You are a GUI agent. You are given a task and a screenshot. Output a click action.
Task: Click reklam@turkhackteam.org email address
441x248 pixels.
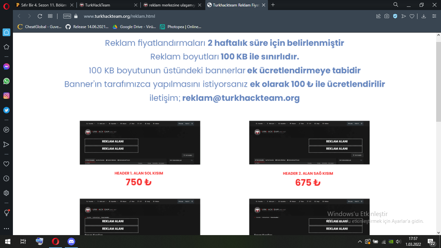[241, 98]
